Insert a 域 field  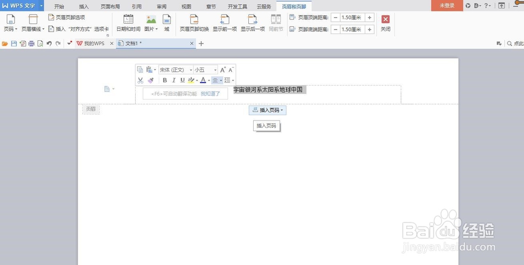click(167, 23)
